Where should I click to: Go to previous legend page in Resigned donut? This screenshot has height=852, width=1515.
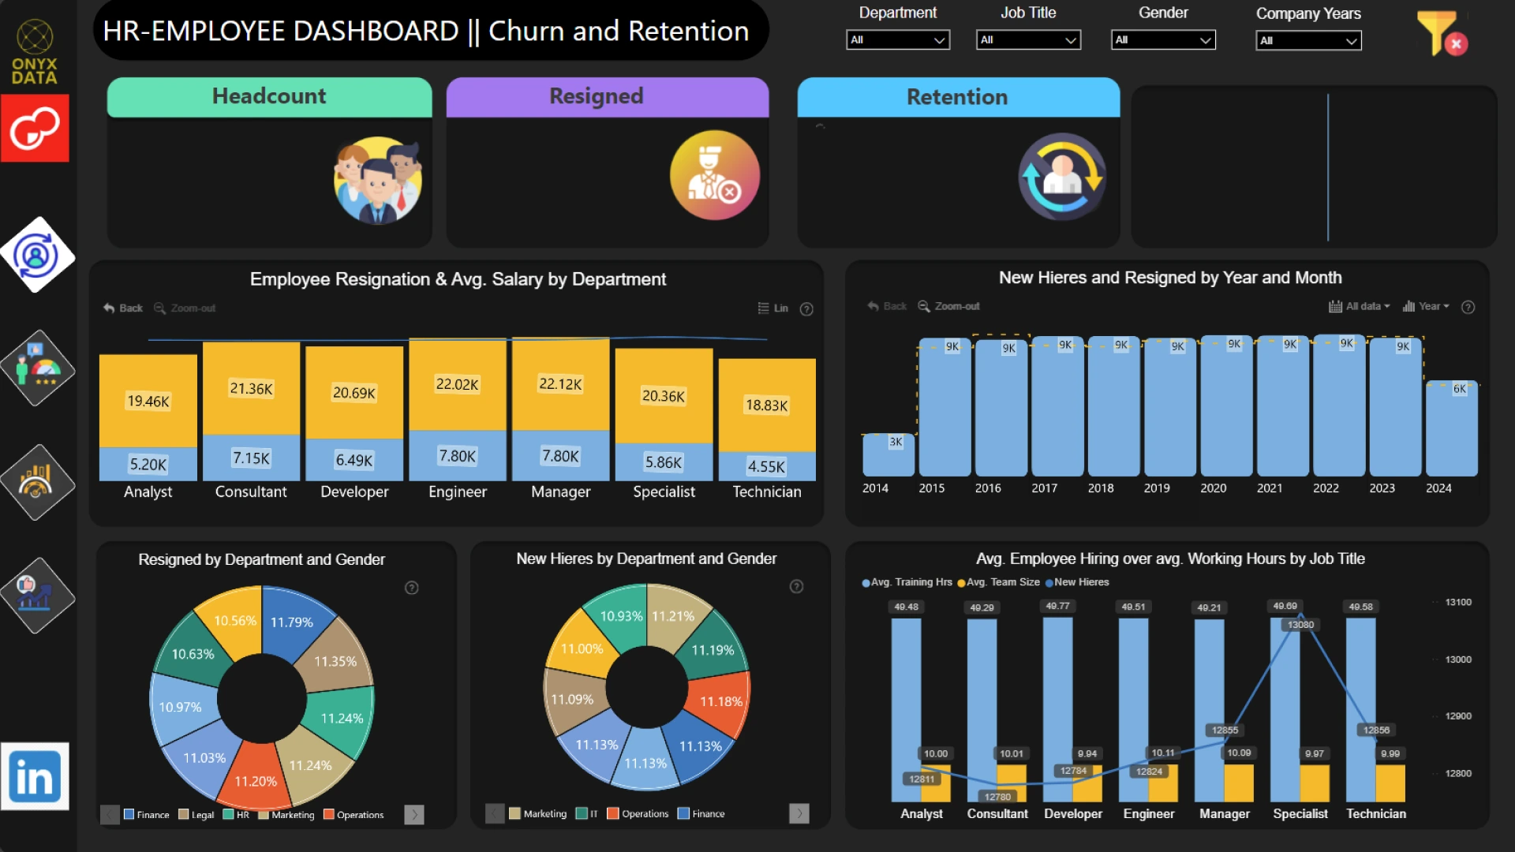(110, 815)
